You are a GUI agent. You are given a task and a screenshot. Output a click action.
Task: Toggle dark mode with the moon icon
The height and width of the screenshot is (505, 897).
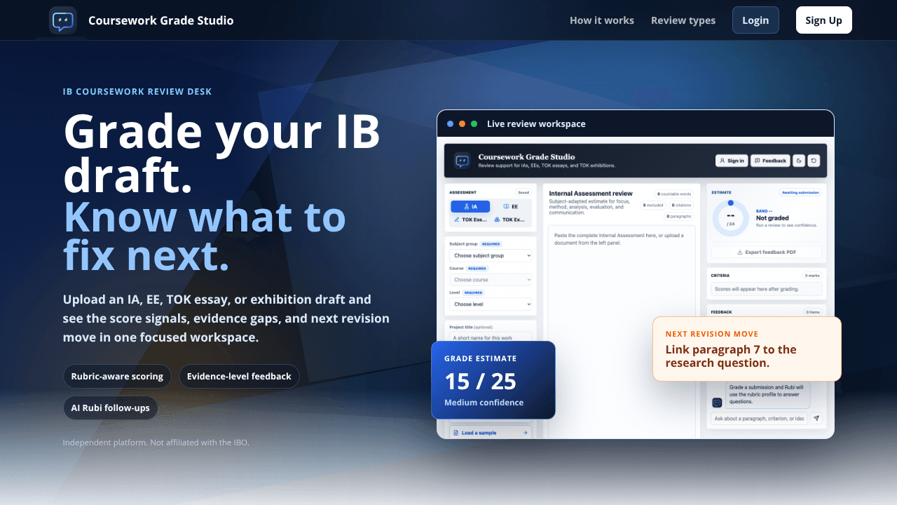click(800, 161)
